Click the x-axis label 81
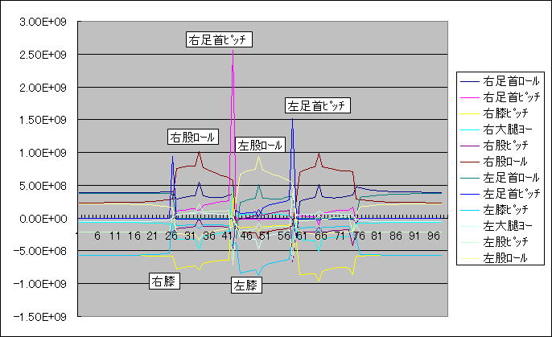Viewport: 552px width, 337px height. coord(377,236)
